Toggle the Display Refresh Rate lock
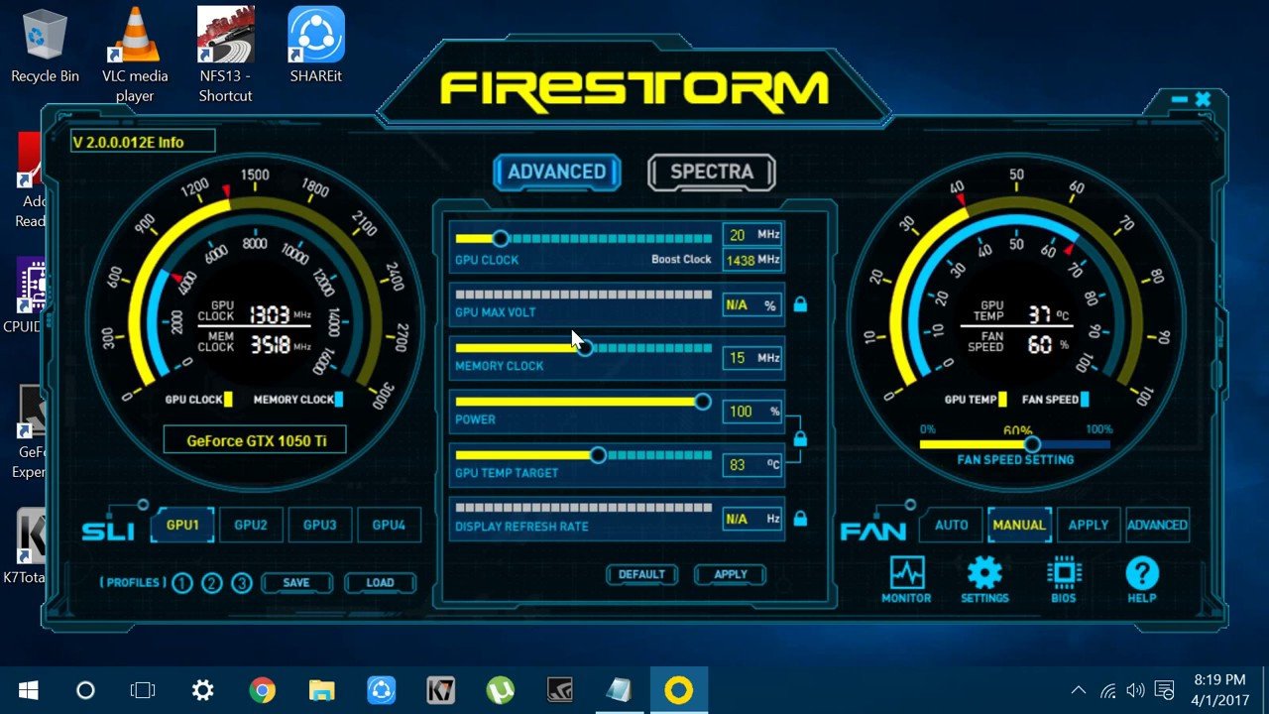Image resolution: width=1269 pixels, height=714 pixels. click(x=799, y=518)
